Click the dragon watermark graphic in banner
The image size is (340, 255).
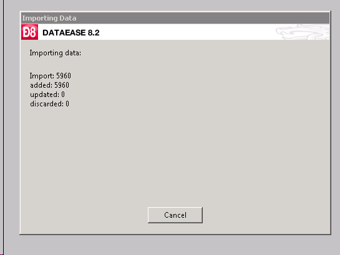[303, 32]
